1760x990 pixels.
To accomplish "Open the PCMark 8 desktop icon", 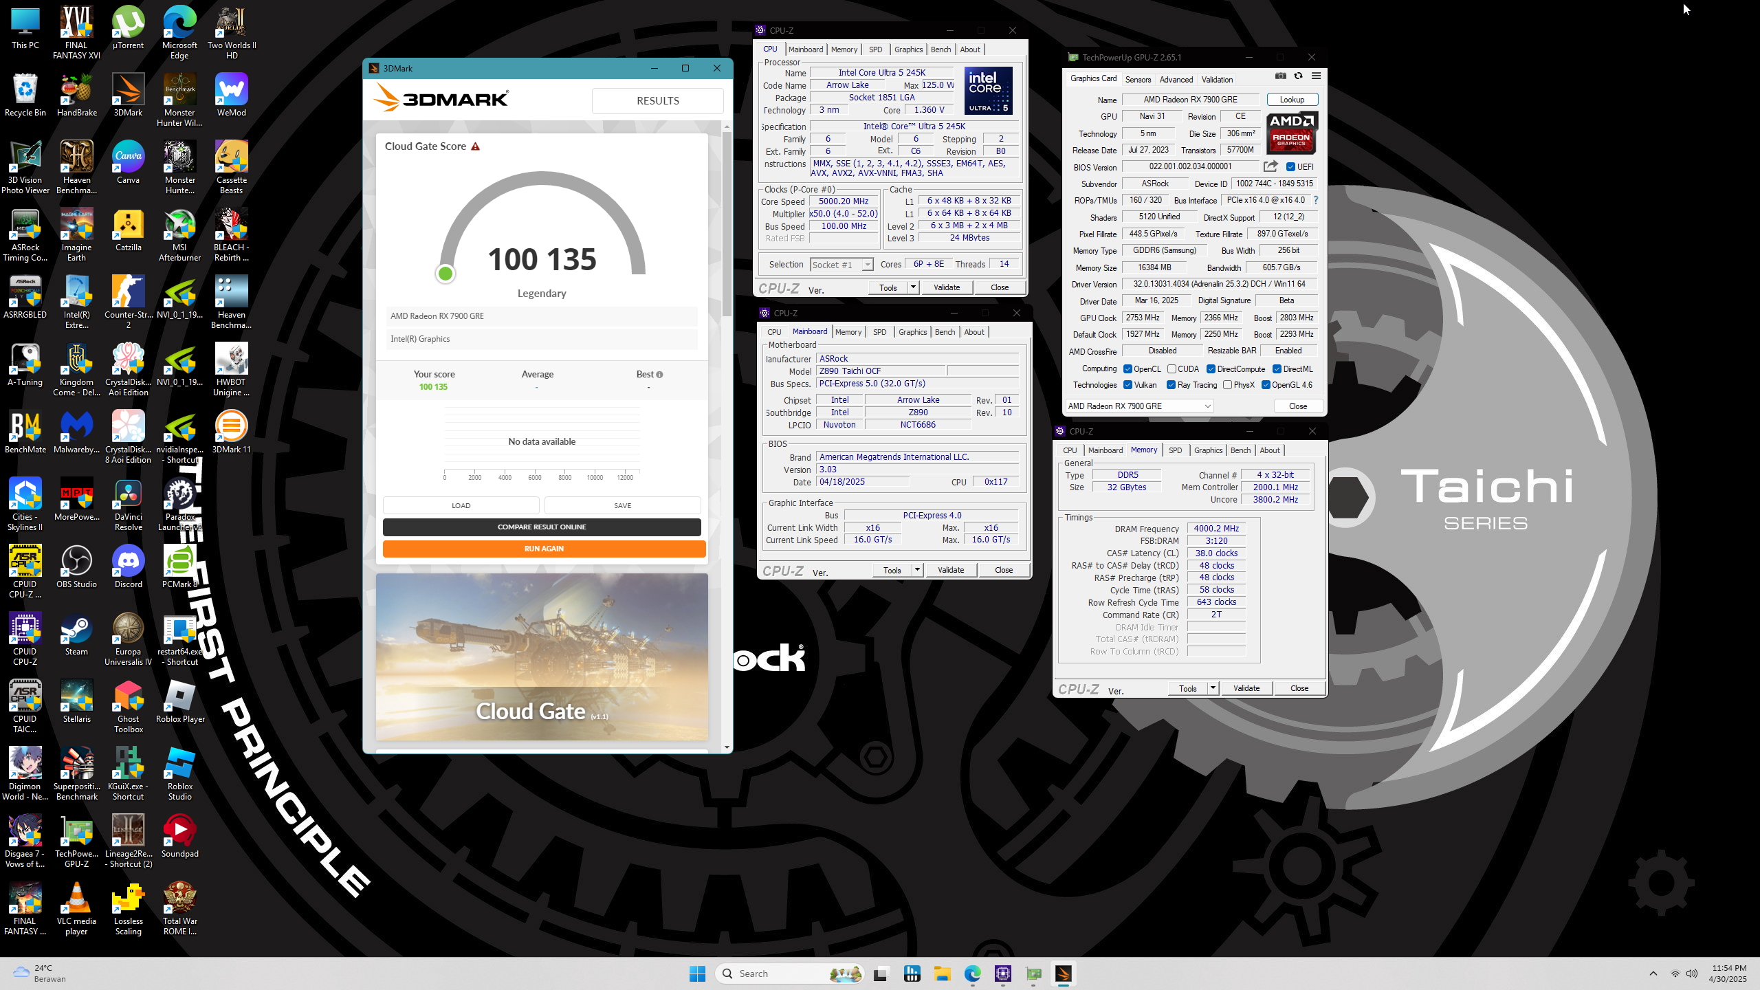I will coord(179,567).
